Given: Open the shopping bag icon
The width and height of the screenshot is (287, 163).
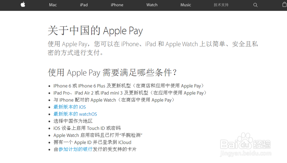Looking at the screenshot, I should point(284,4).
